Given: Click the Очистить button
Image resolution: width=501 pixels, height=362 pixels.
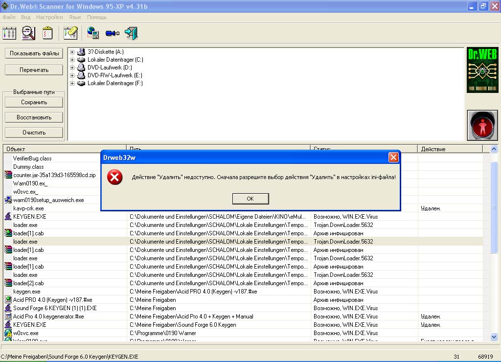Looking at the screenshot, I should click(x=34, y=132).
